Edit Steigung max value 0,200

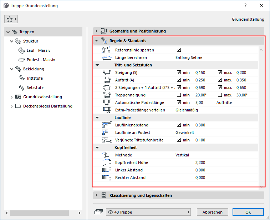pyautogui.click(x=241, y=72)
